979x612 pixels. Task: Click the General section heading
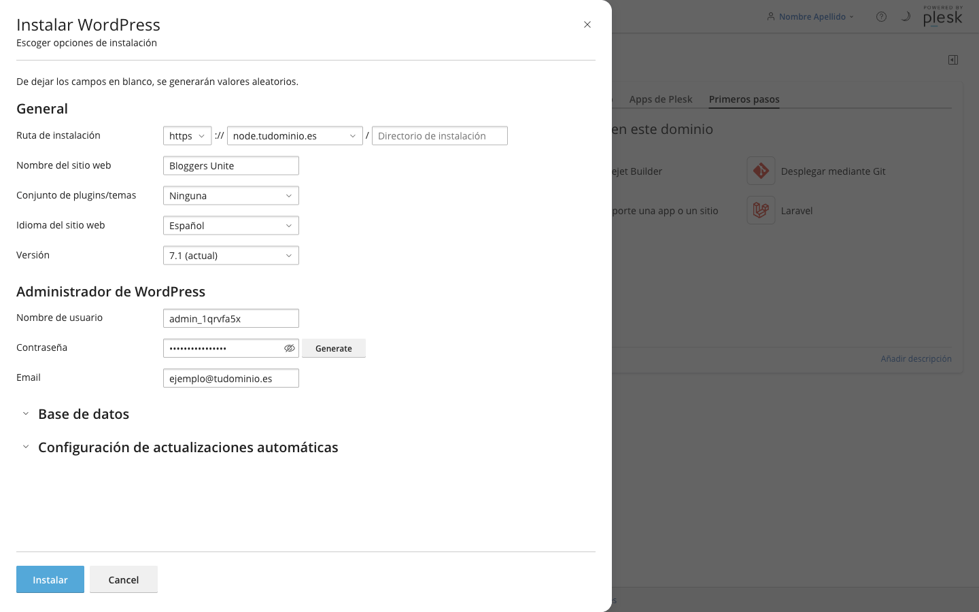click(42, 109)
